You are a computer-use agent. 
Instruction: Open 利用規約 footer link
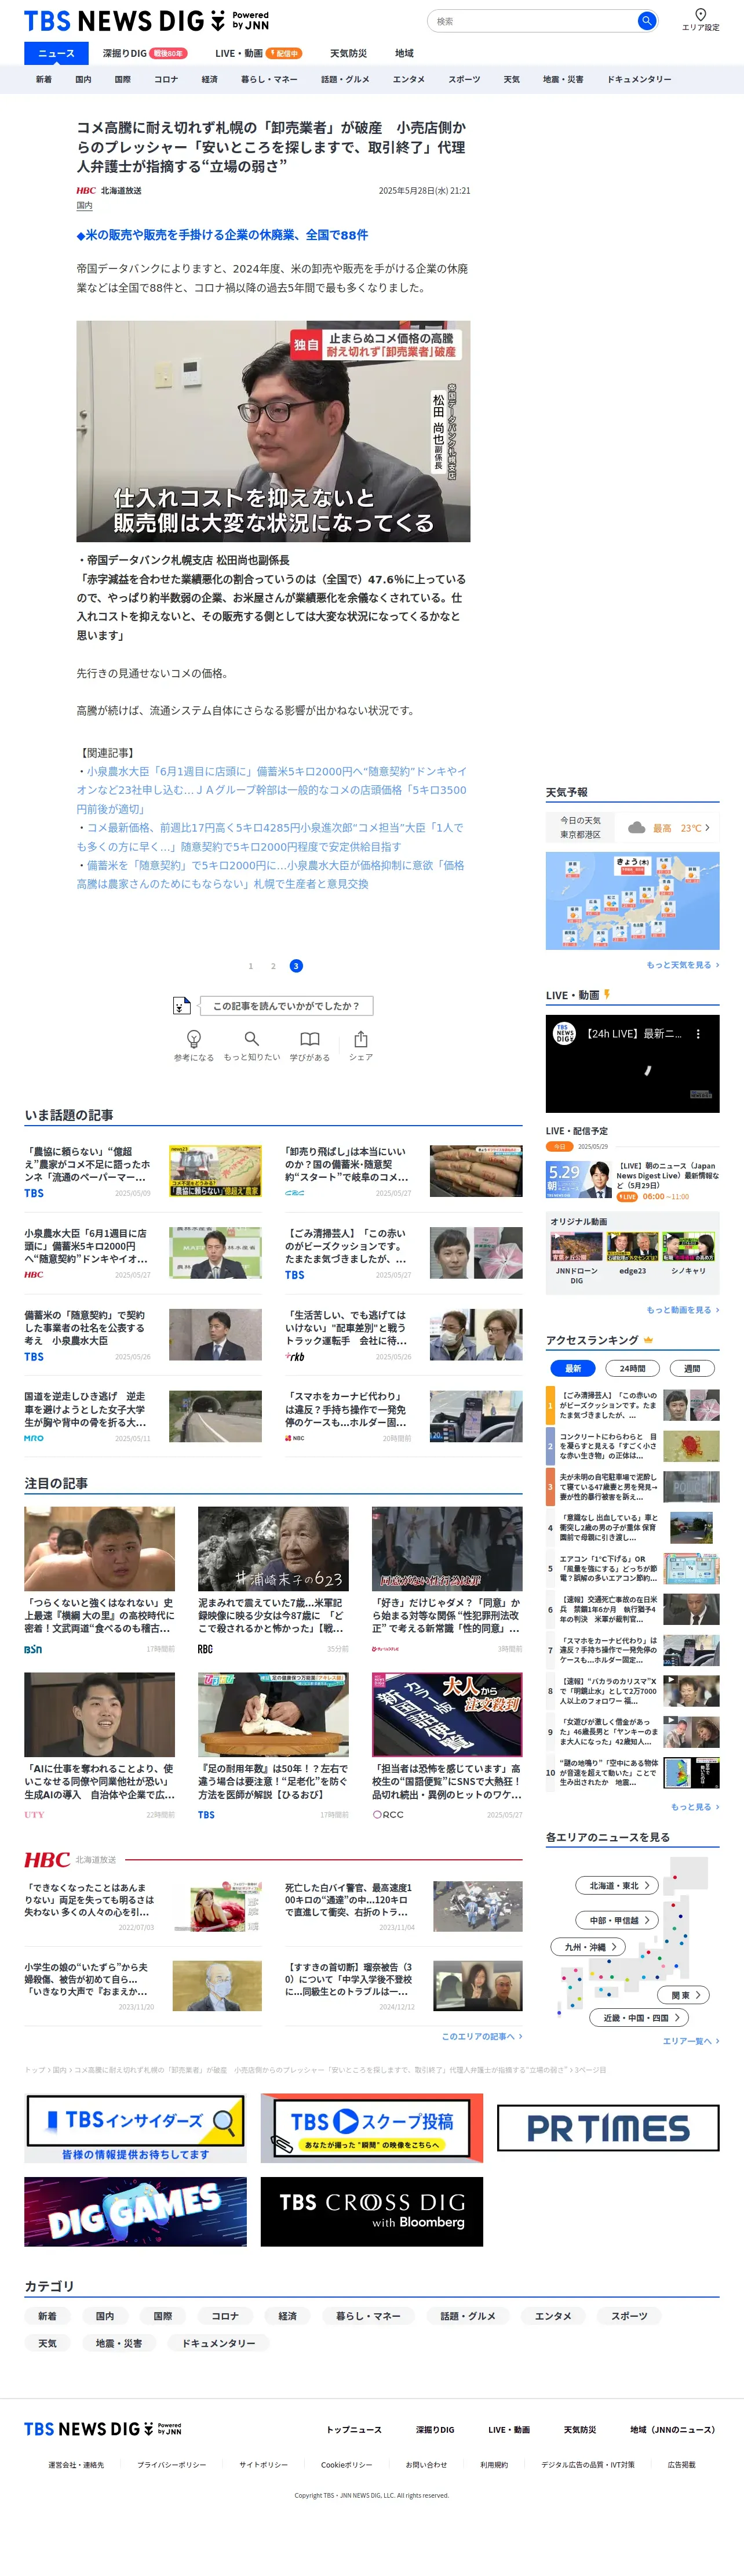coord(494,2465)
